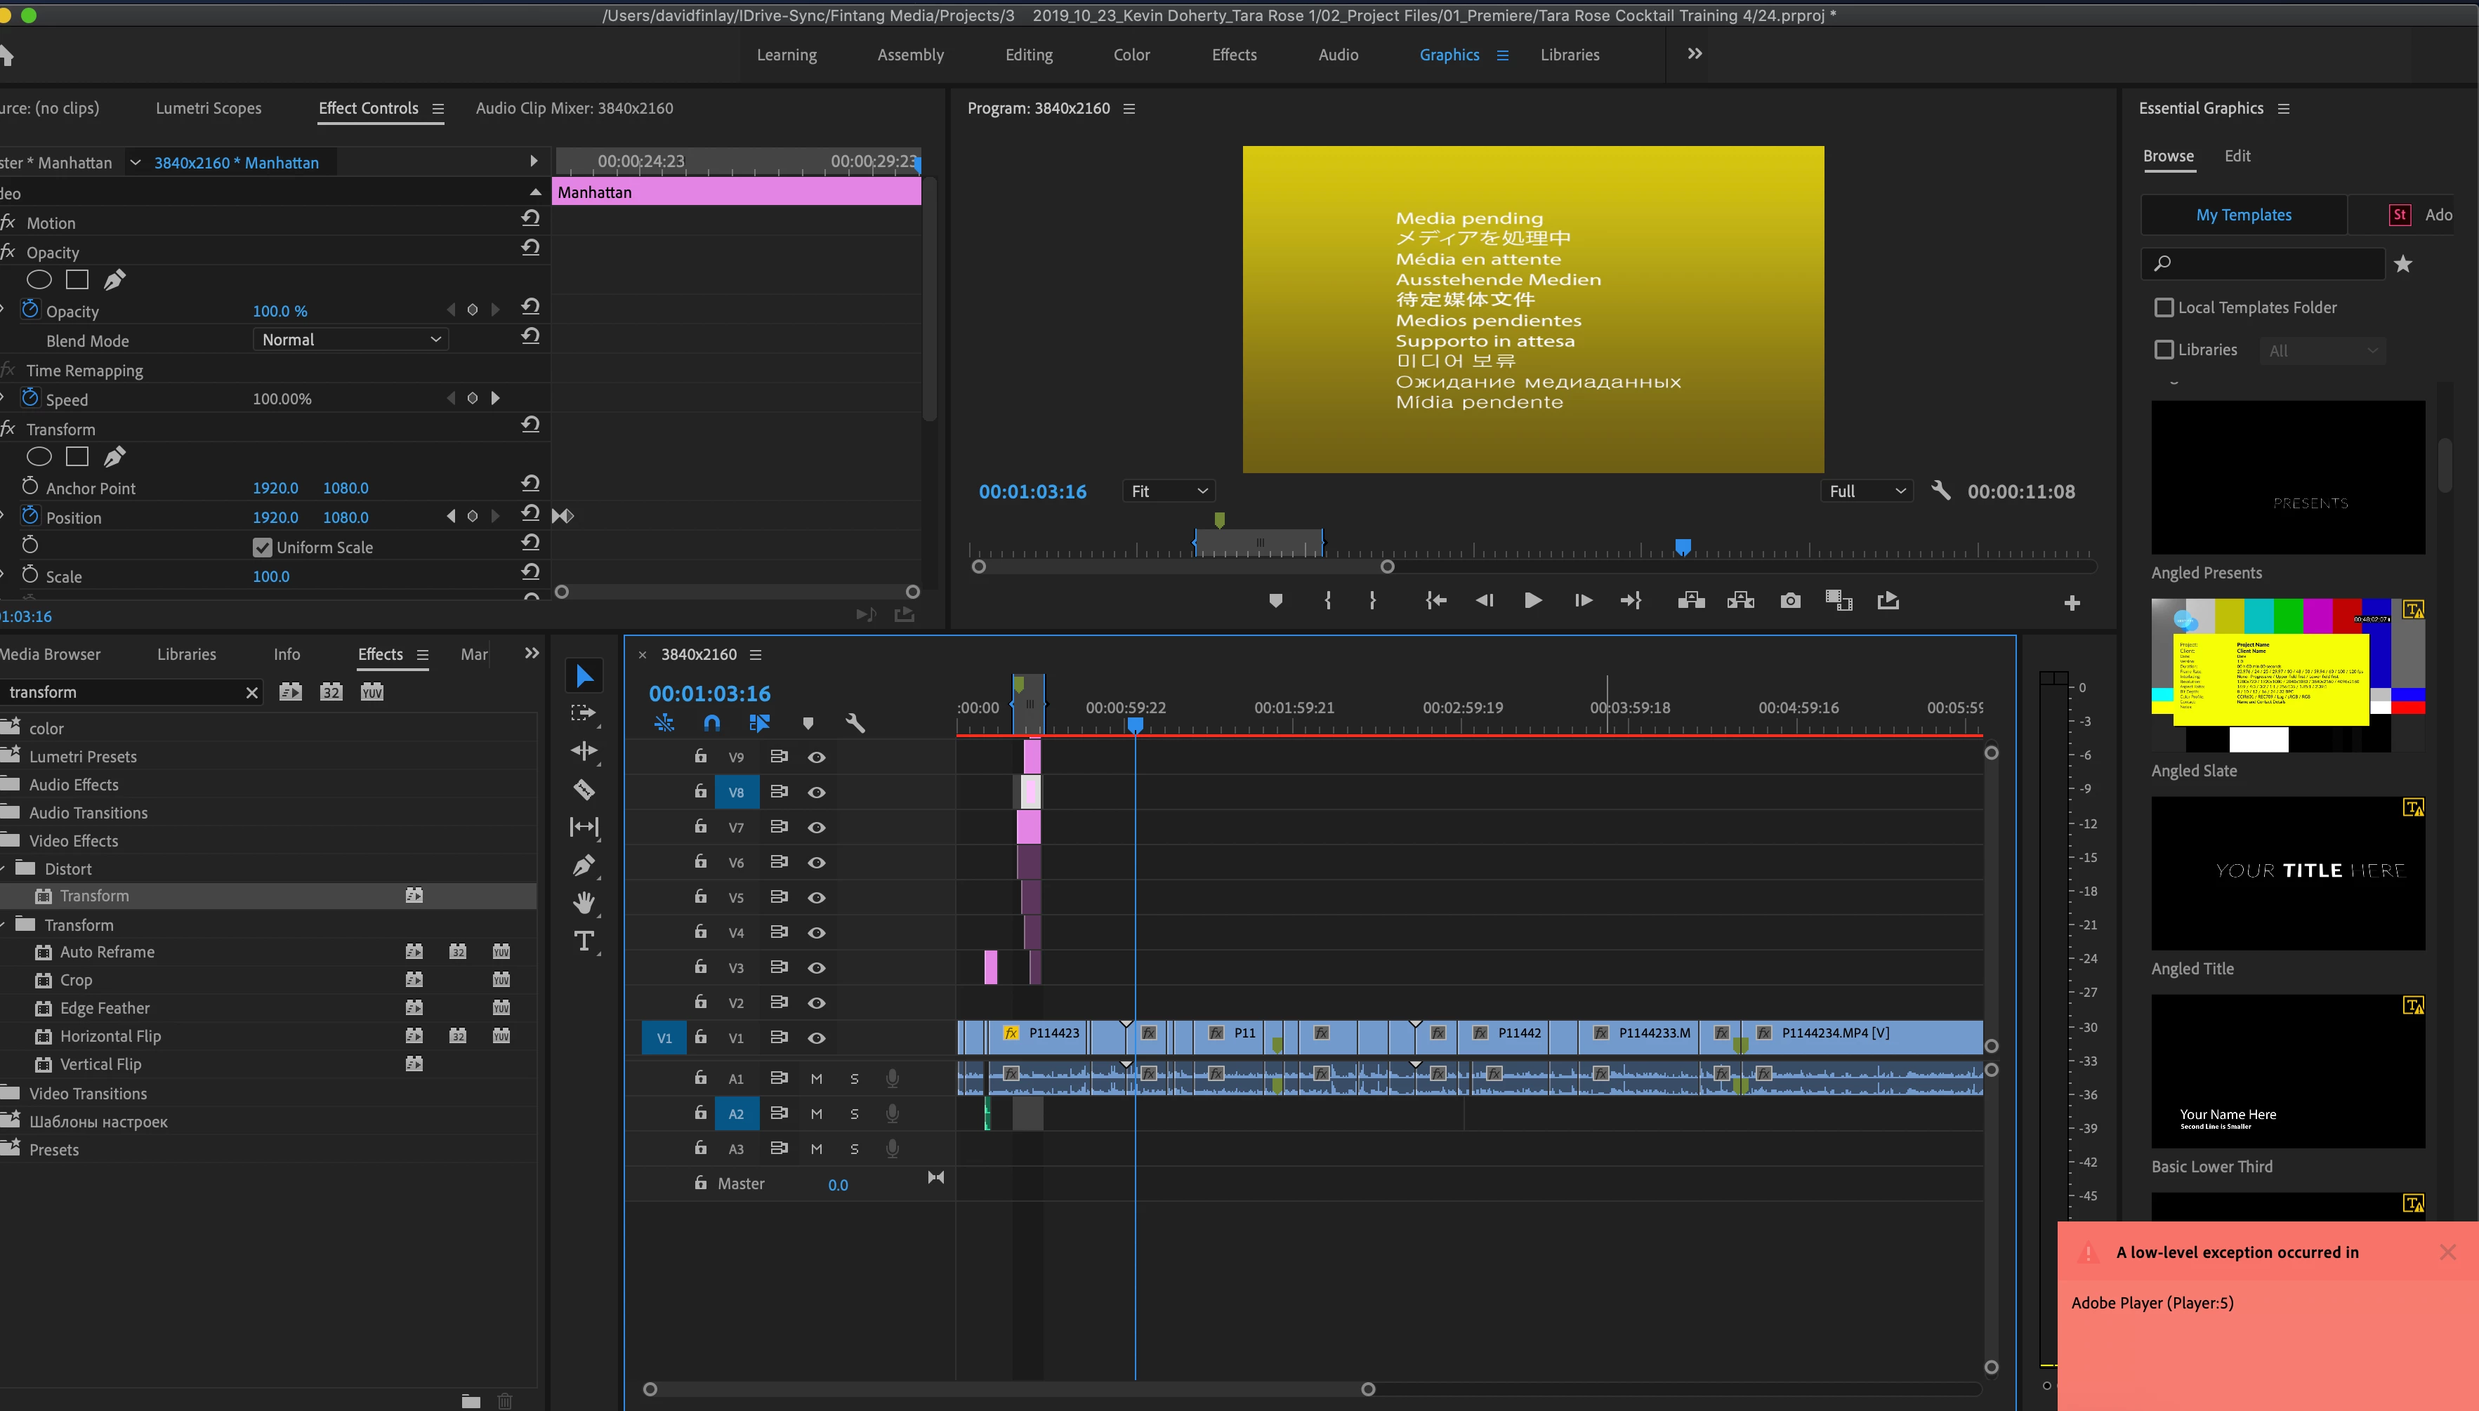Click the Opacity value 100.0 %
Viewport: 2479px width, 1411px height.
pyautogui.click(x=280, y=311)
